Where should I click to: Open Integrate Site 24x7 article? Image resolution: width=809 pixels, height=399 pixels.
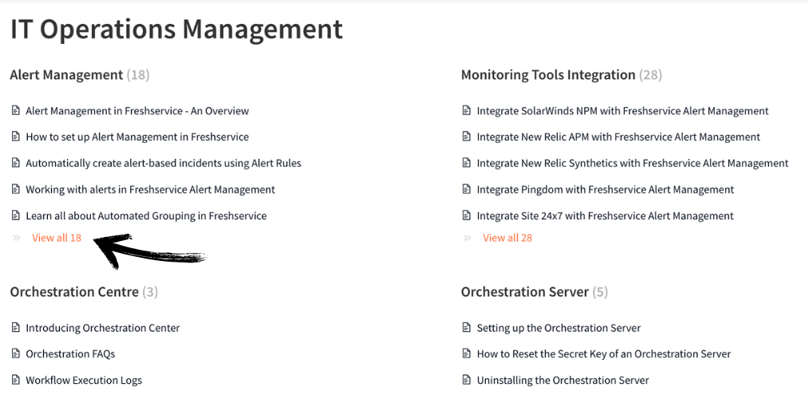click(x=606, y=215)
